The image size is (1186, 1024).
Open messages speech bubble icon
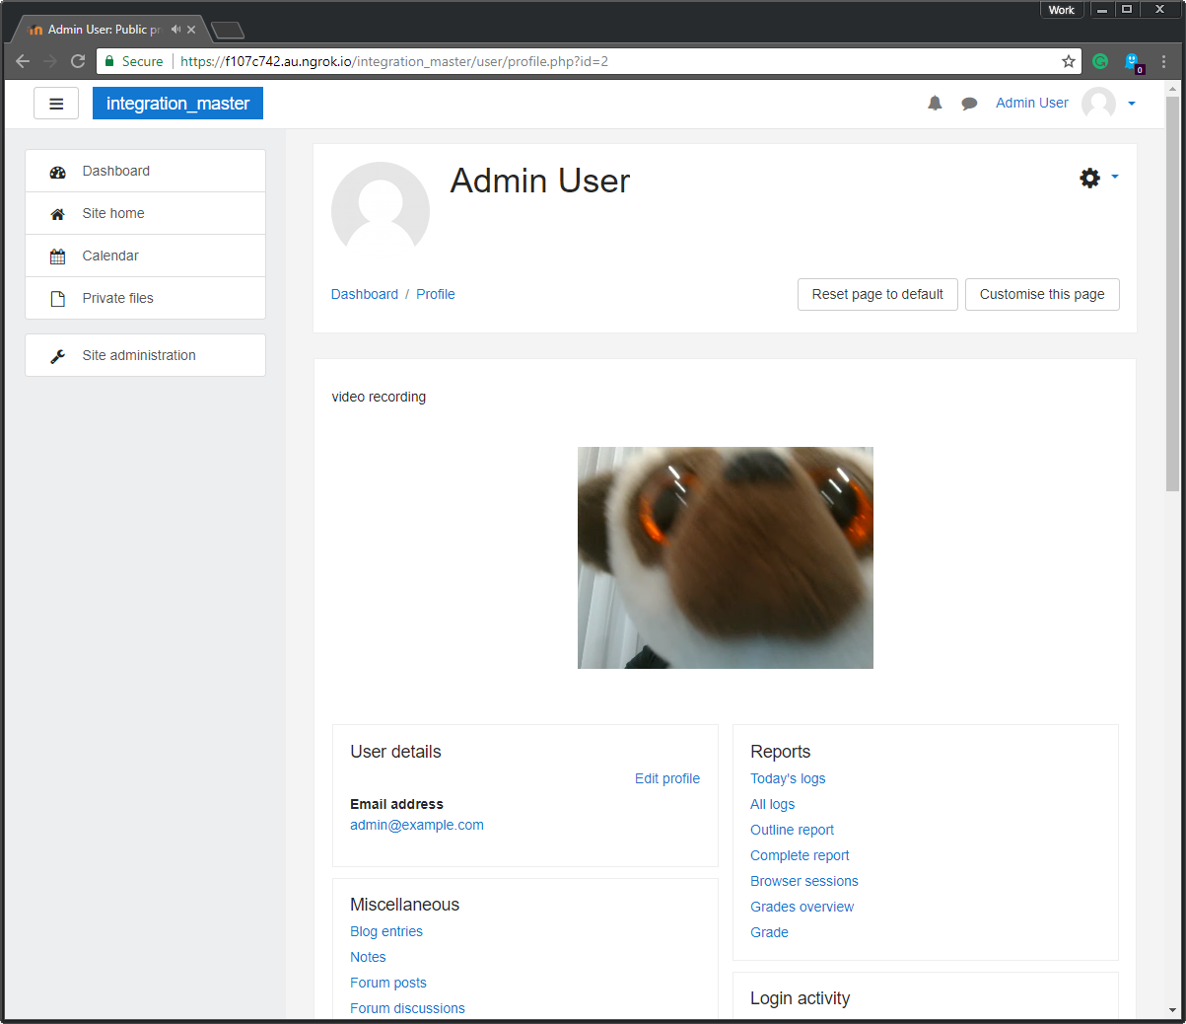[969, 103]
